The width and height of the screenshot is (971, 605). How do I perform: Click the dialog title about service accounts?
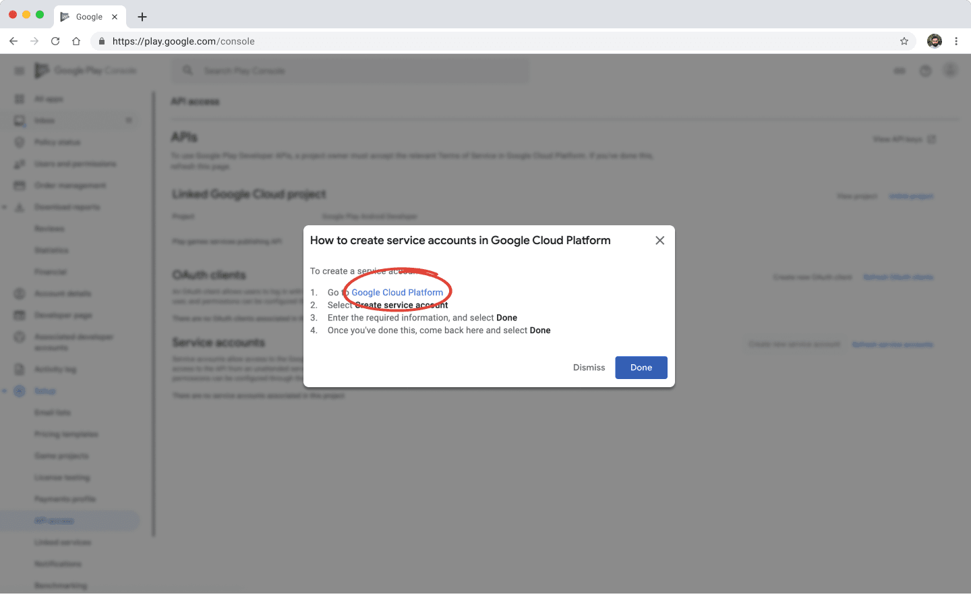point(461,241)
